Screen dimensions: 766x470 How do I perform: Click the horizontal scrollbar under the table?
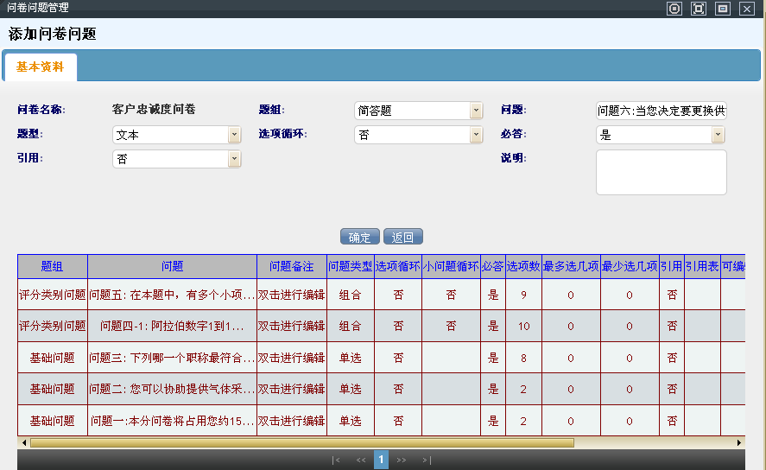[x=301, y=442]
